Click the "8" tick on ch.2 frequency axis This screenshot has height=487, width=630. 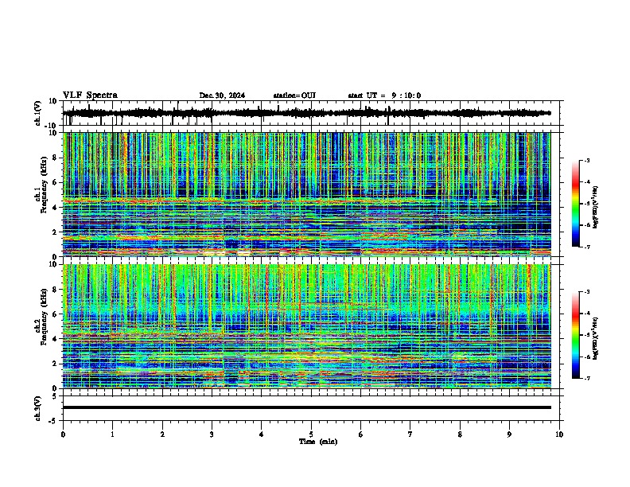[x=55, y=290]
